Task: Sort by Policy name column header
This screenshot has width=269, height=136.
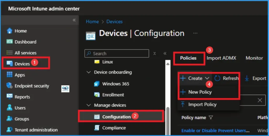Action: [x=194, y=117]
